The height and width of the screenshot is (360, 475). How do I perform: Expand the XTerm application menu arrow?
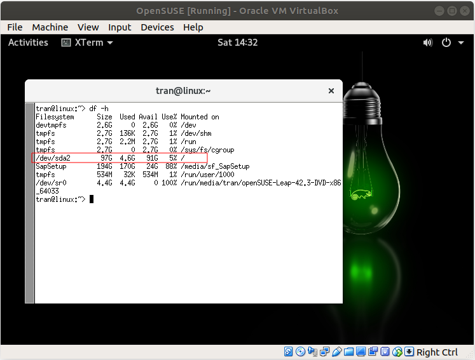110,43
